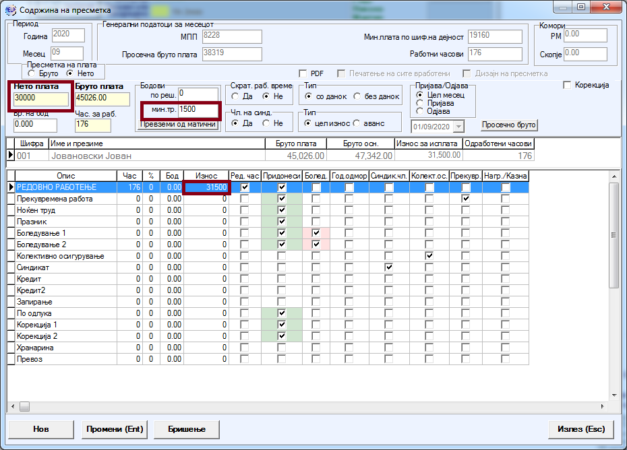Click the Год.одмор column header
This screenshot has height=450, width=627.
349,176
